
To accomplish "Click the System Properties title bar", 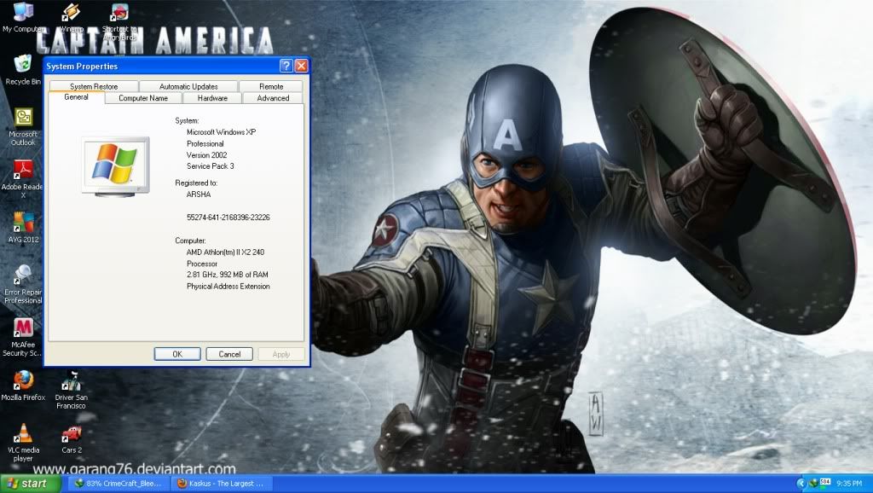I will [x=161, y=66].
